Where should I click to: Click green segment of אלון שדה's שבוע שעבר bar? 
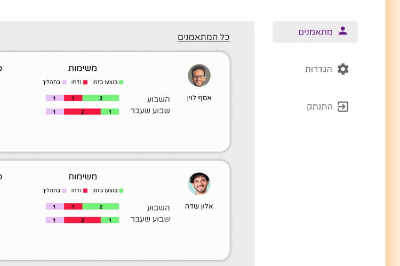pyautogui.click(x=110, y=220)
